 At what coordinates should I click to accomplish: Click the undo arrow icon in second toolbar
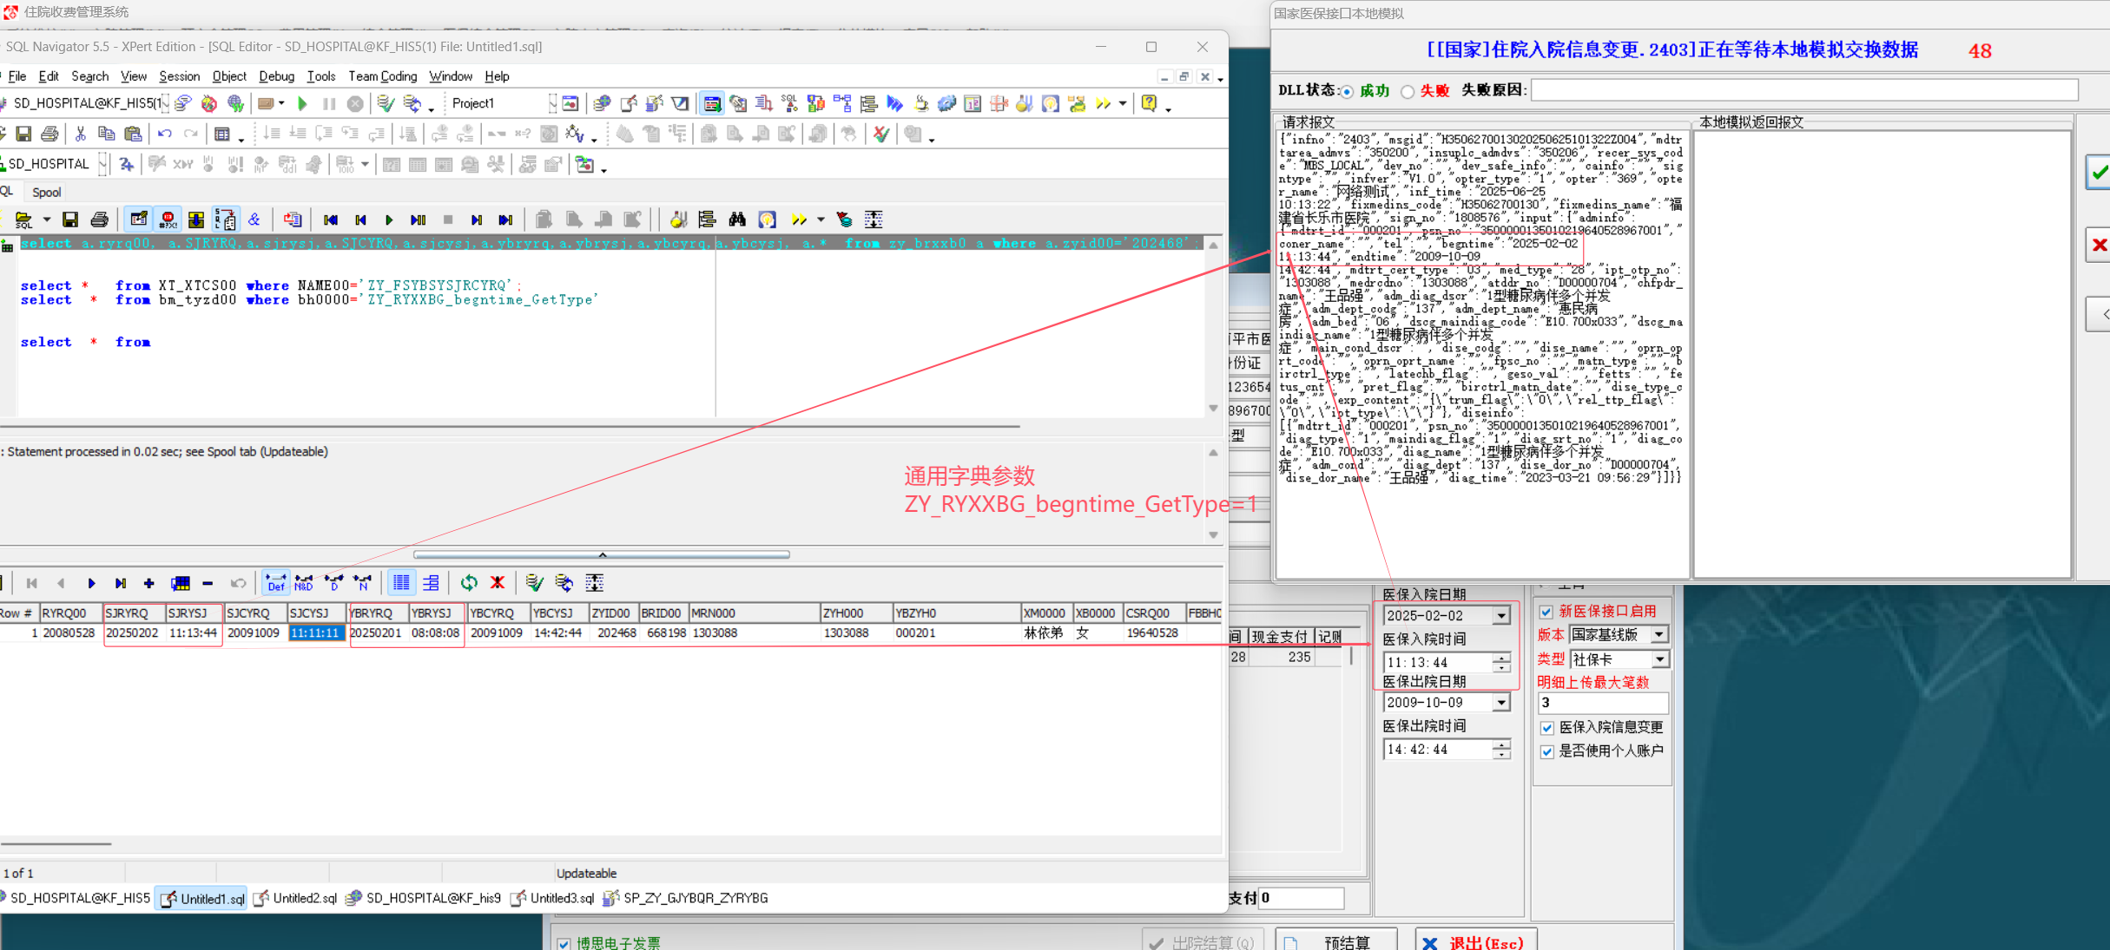point(164,134)
